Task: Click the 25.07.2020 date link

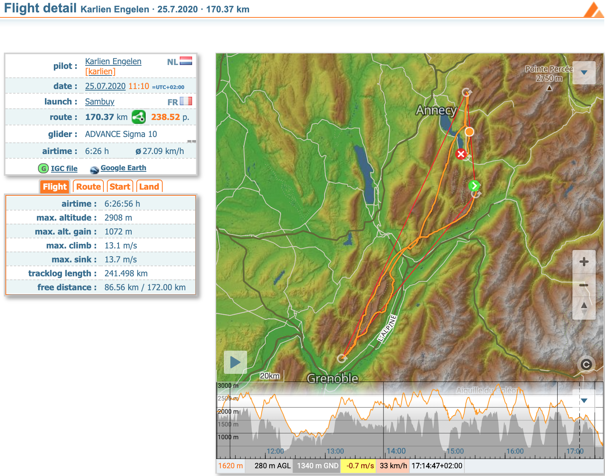Action: [x=105, y=86]
